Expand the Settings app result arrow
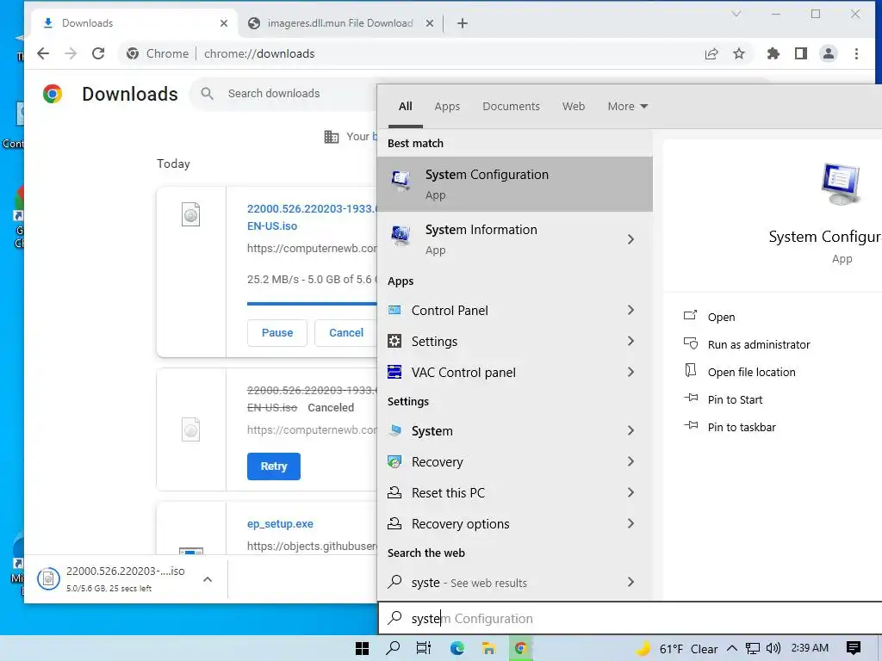The width and height of the screenshot is (882, 661). click(x=630, y=341)
